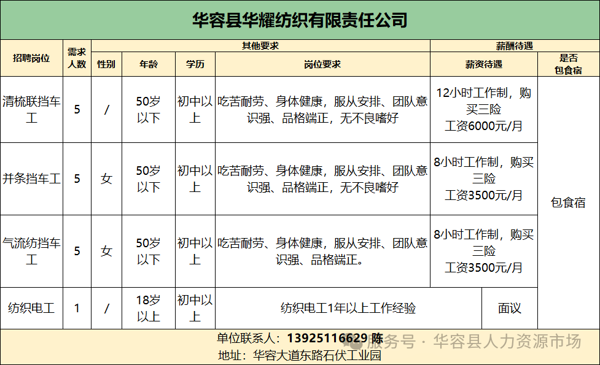Select age 50岁以下 in 气流纺挡车工 row
This screenshot has height=365, width=600.
(x=149, y=251)
